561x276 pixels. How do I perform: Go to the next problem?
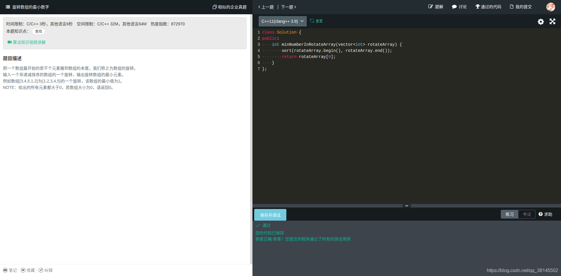pyautogui.click(x=289, y=7)
